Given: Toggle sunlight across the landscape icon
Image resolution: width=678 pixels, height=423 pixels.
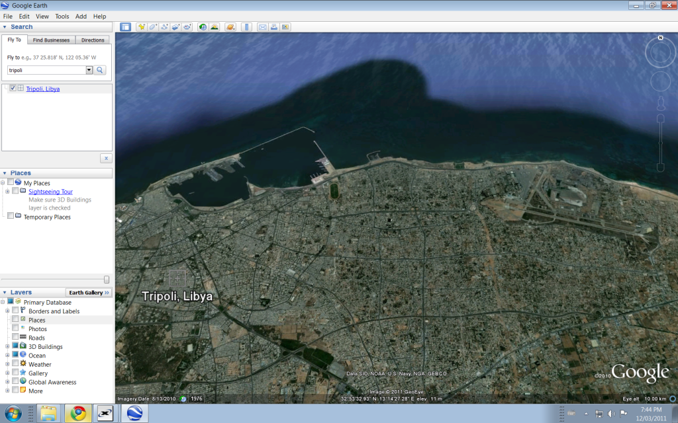Looking at the screenshot, I should point(214,27).
